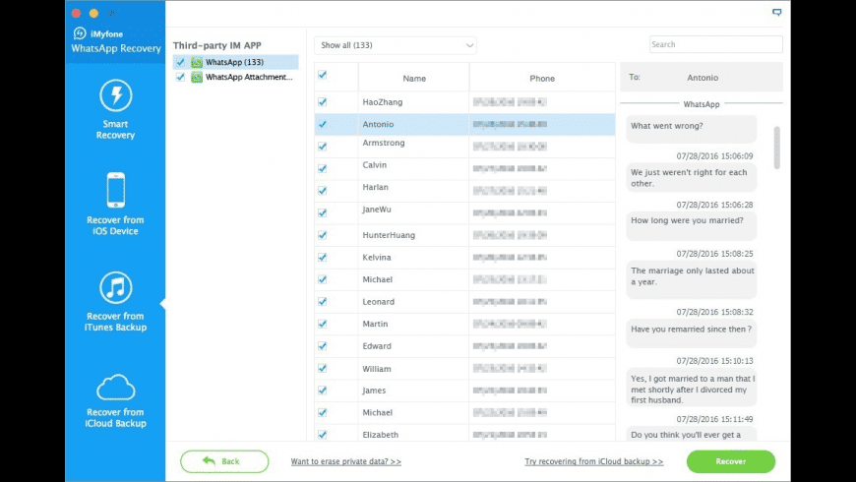This screenshot has width=856, height=482.
Task: Open Try recovering from iCloud backup link
Action: click(594, 461)
